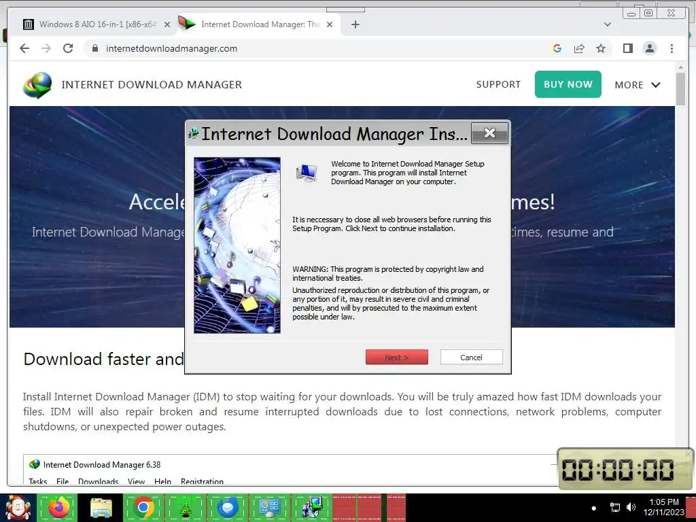
Task: Open File Explorer from the taskbar
Action: point(101,508)
